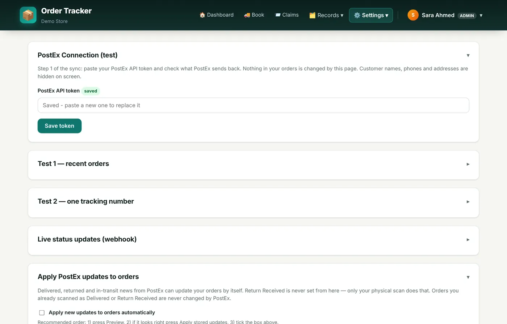Click the house icon beside Dashboard

(x=202, y=15)
